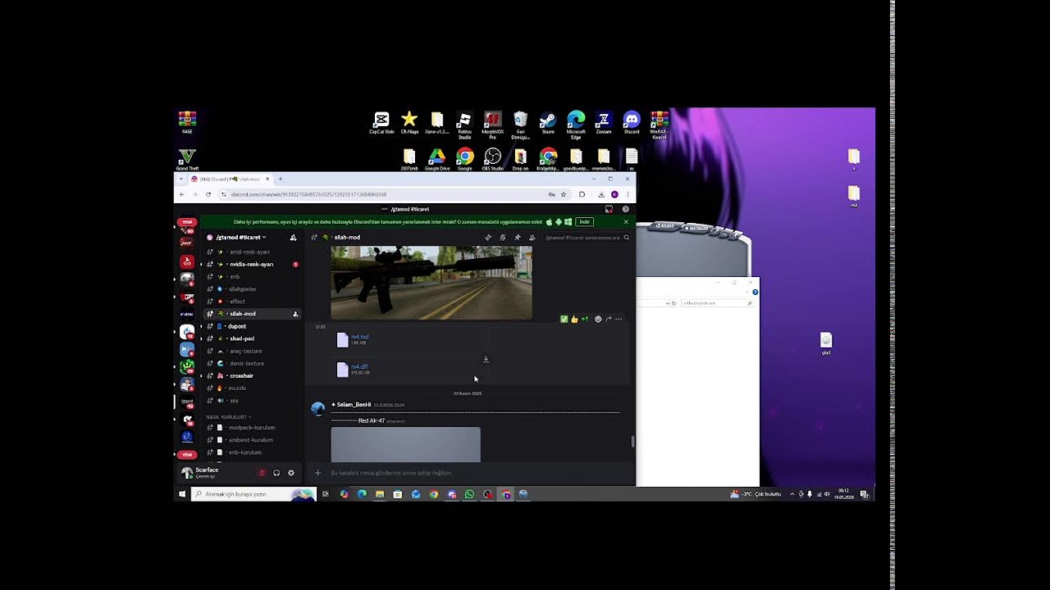Click the Windows taskbar search box

253,494
